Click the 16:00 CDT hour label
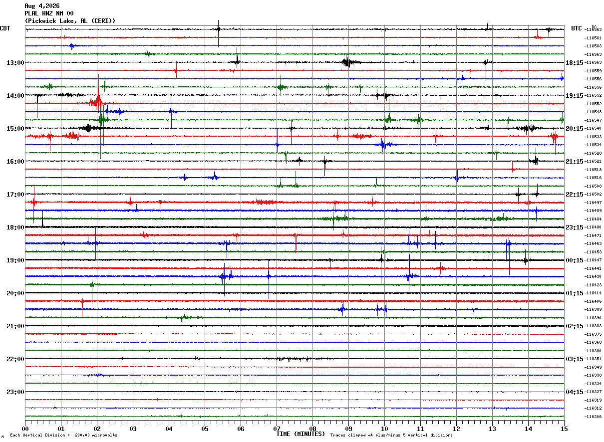 [x=15, y=162]
